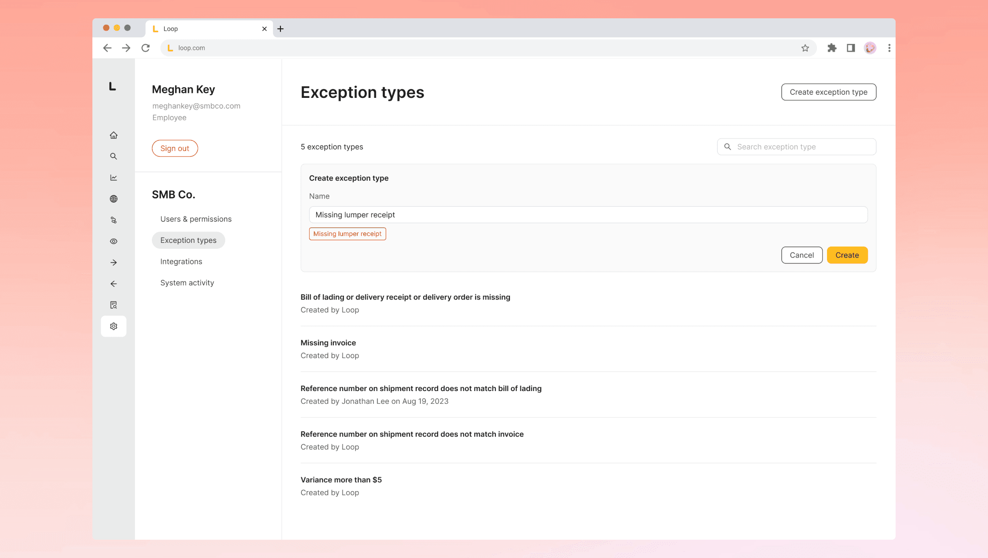Click the eye icon in sidebar

click(x=113, y=241)
